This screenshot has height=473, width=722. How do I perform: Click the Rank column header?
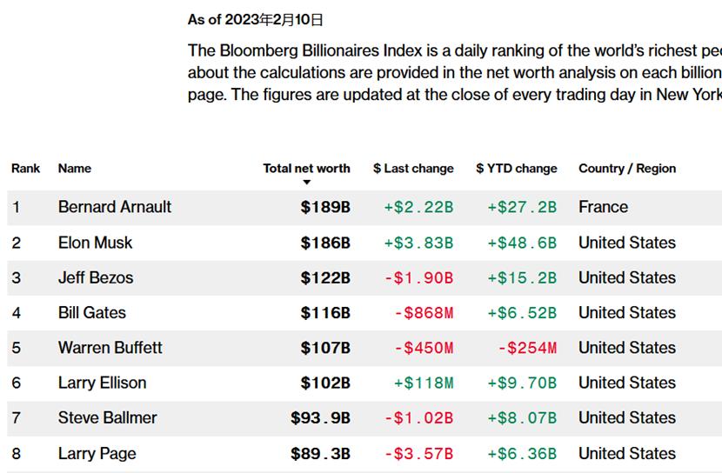coord(26,169)
